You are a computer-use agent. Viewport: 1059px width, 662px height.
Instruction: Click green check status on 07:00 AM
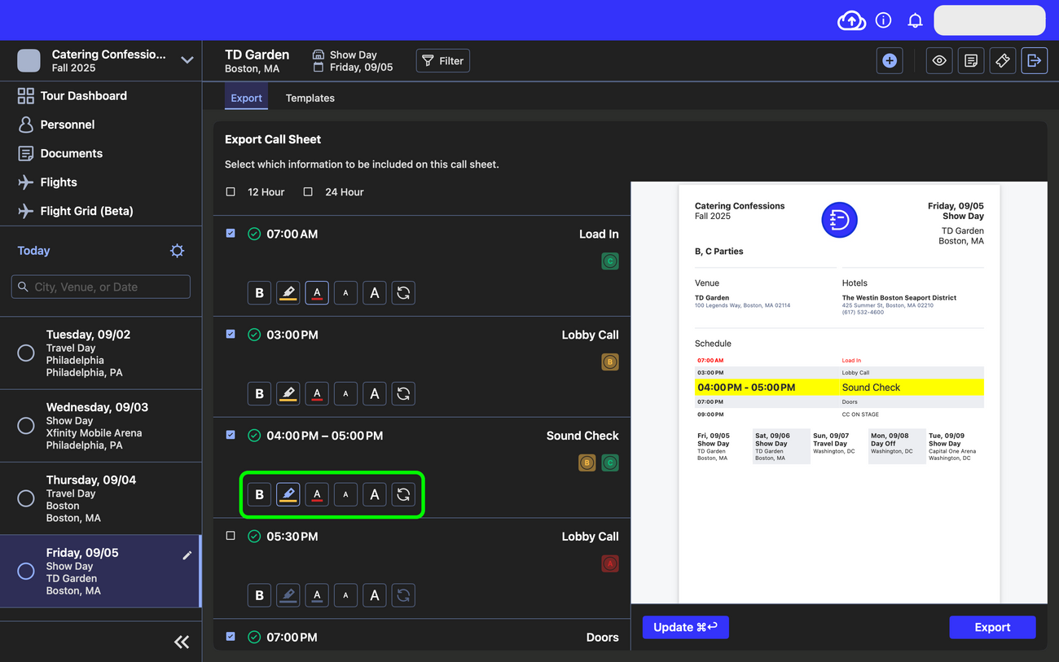[254, 234]
